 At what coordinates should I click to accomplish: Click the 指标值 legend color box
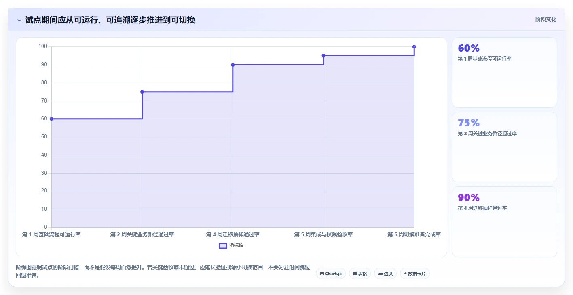coord(223,245)
